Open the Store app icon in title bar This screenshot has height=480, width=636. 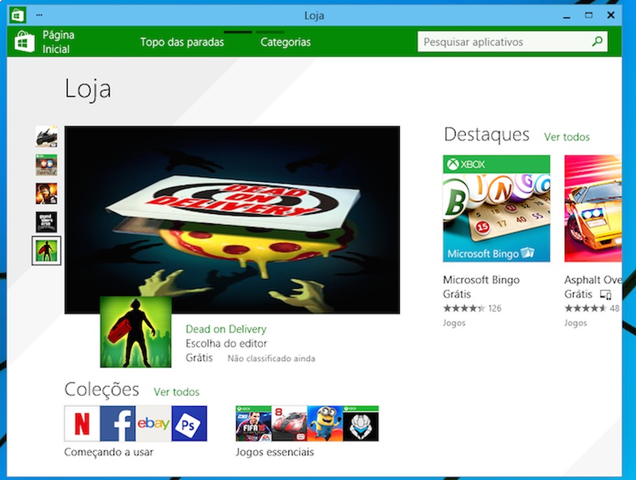(x=17, y=16)
